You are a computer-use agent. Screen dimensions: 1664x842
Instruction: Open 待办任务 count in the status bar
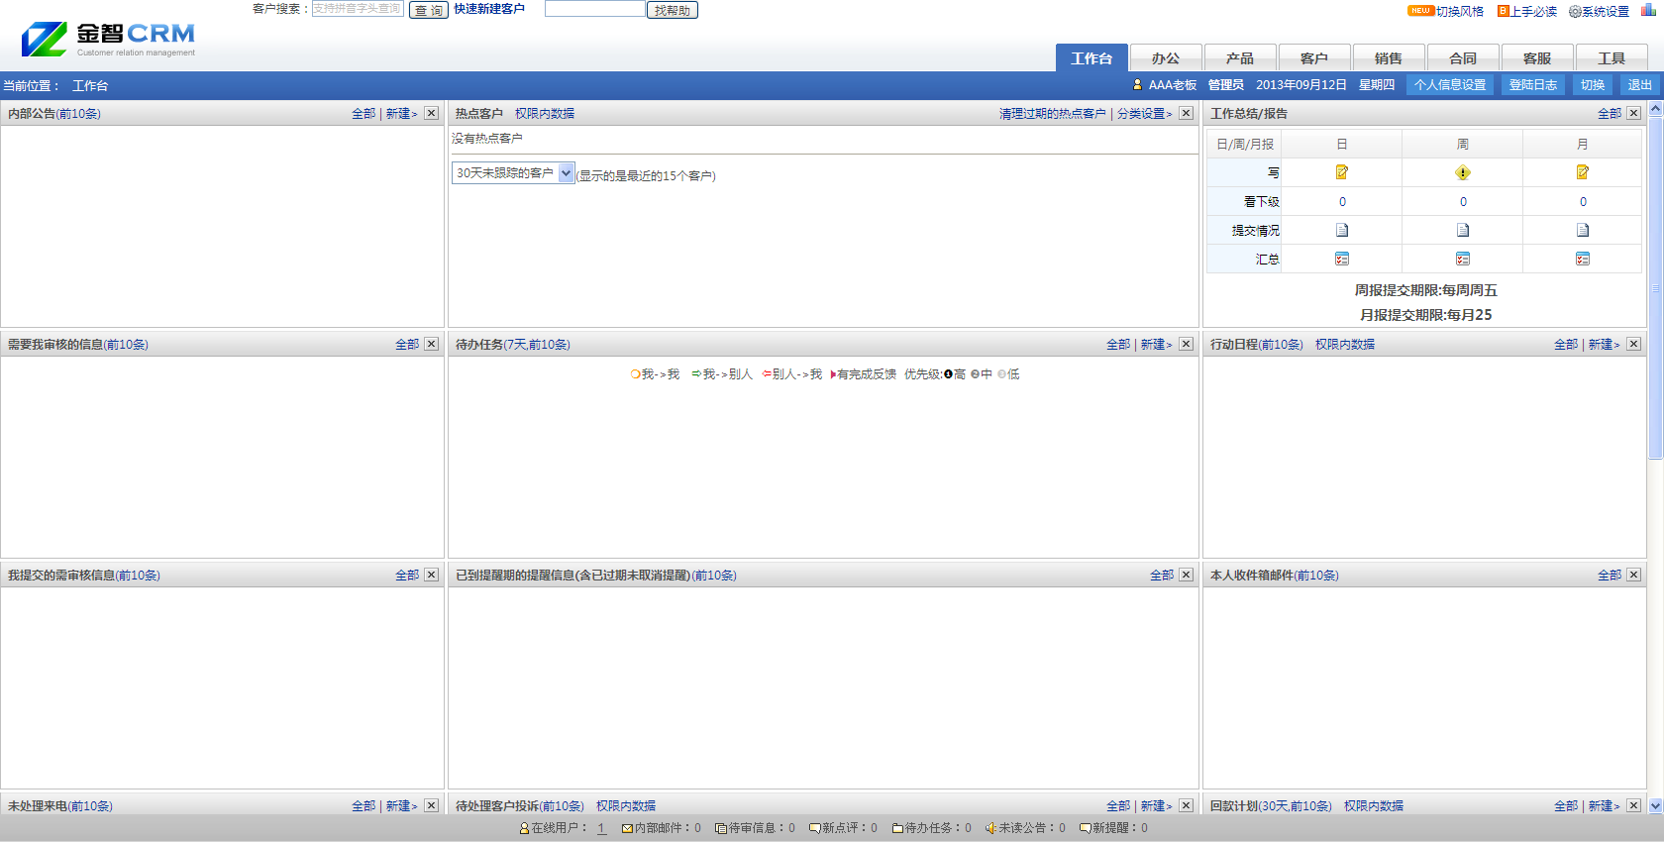pyautogui.click(x=931, y=828)
